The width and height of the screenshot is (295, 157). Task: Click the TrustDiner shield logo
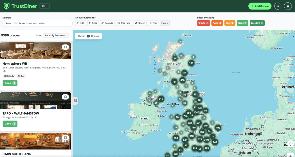click(7, 6)
